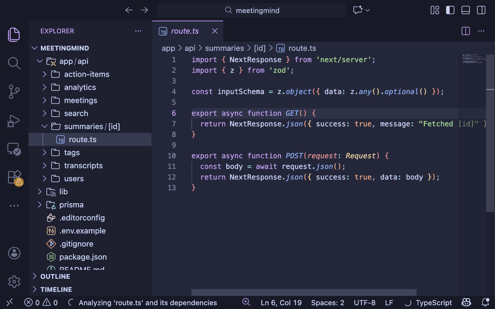Viewport: 495px width, 309px height.
Task: Collapse the summaries/[id] folder
Action: pos(44,126)
